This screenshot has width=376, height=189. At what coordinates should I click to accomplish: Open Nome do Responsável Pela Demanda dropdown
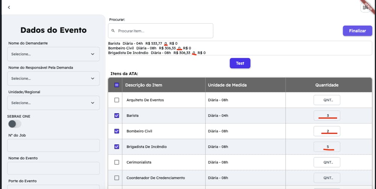(x=53, y=78)
